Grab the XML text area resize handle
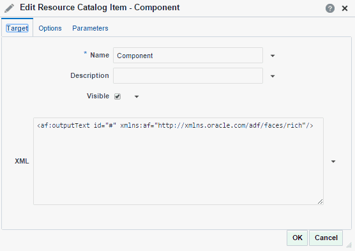The height and width of the screenshot is (251, 355). pyautogui.click(x=320, y=201)
